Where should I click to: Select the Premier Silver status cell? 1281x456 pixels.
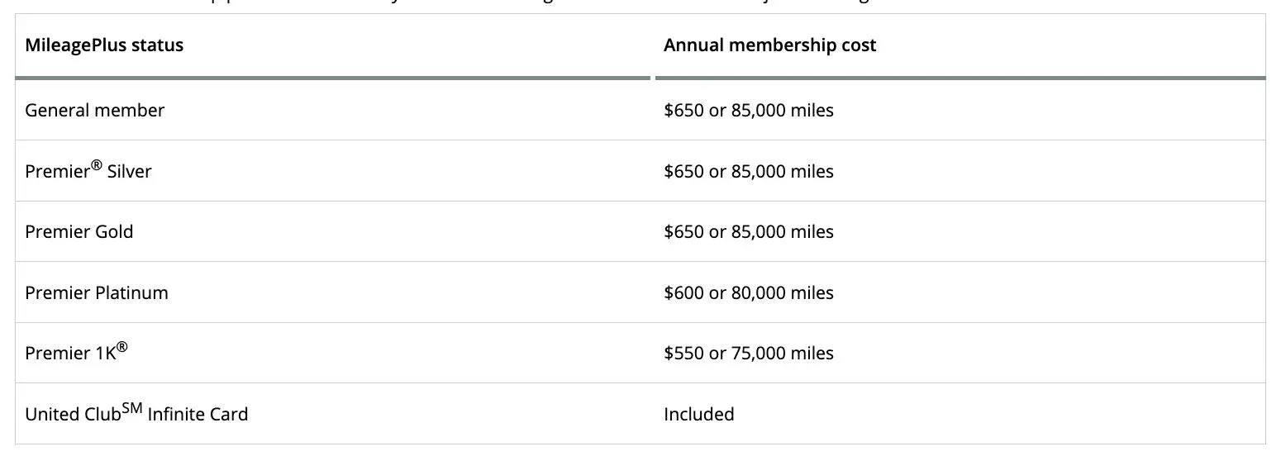pos(88,171)
